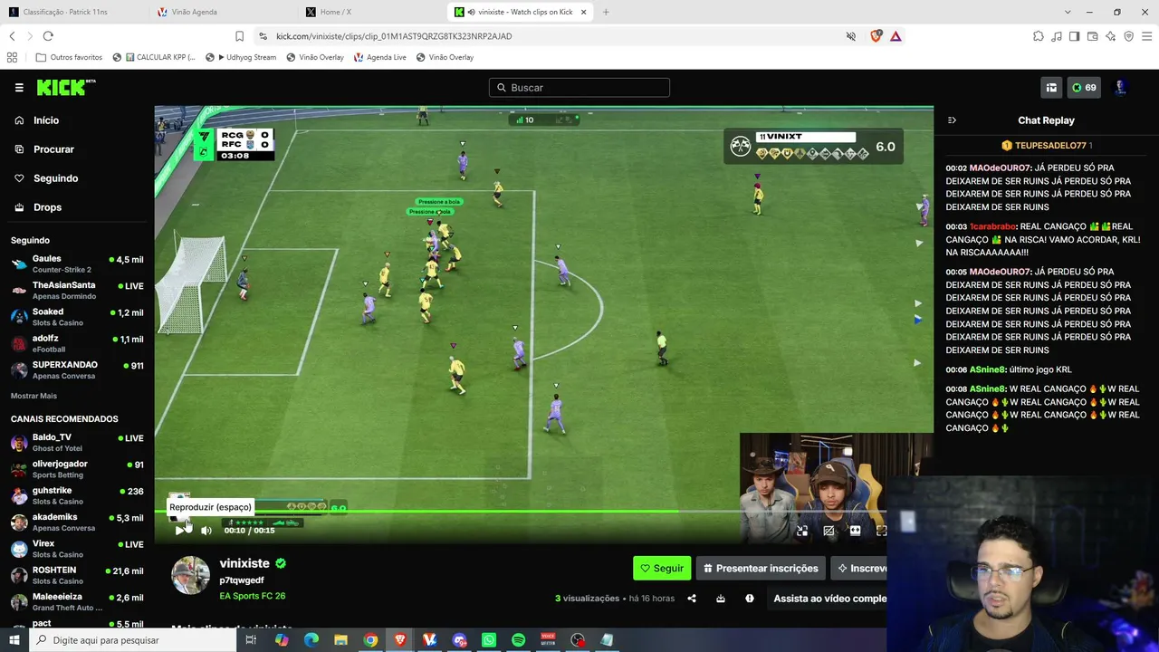Open the oliverjogador recommended channel

[77, 469]
